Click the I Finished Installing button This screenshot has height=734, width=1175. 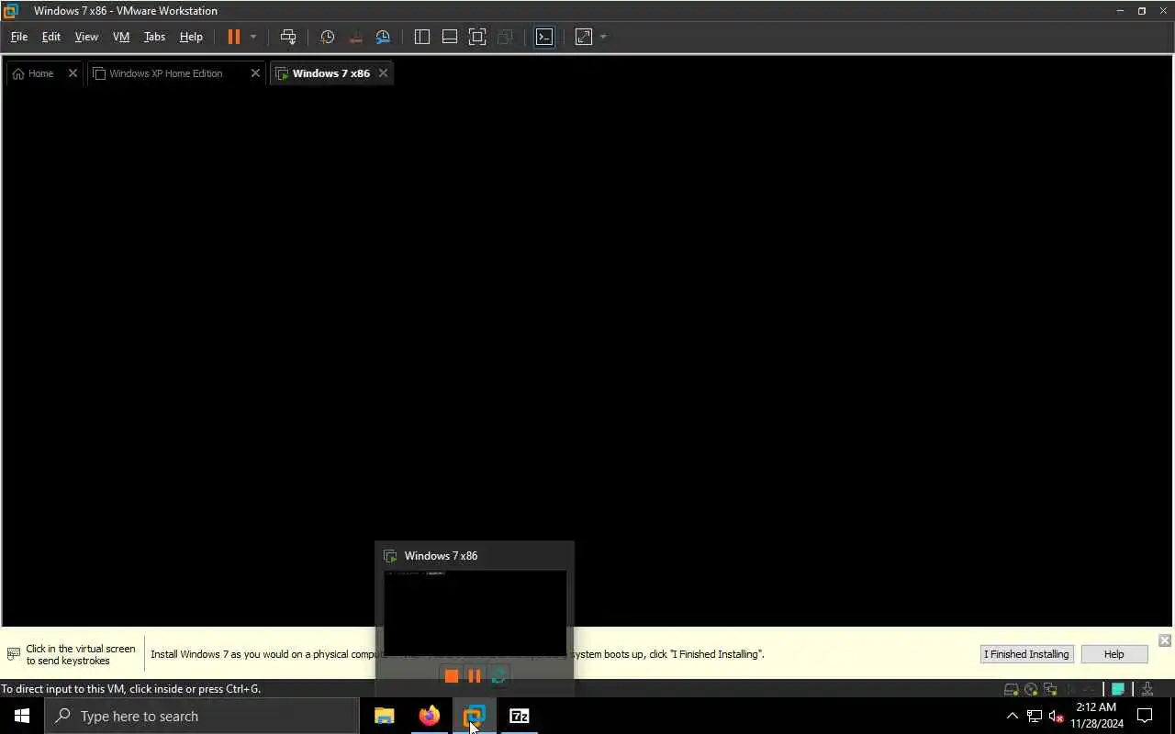[x=1026, y=654]
